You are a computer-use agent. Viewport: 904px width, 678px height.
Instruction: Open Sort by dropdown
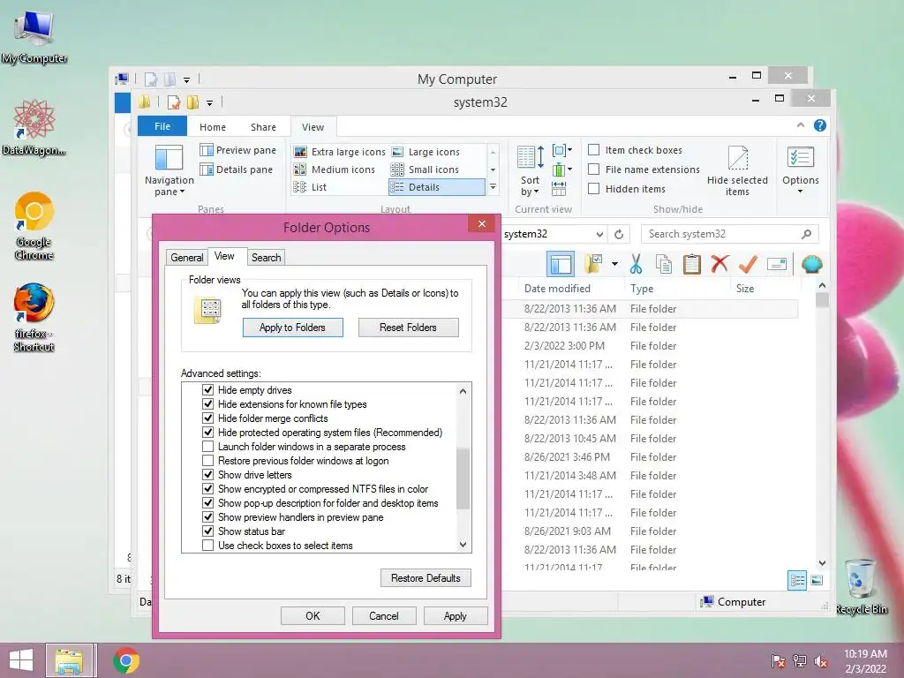point(530,186)
